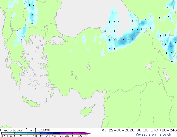Click the 20–25 mm legend swatch
Screen dimensions: 177x137
click(50, 133)
